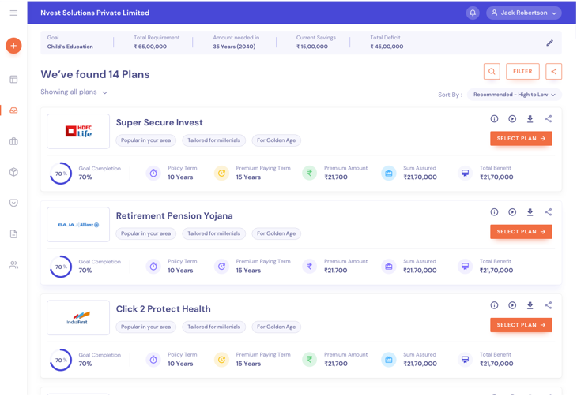Download Click 2 Protect Health brochure
The width and height of the screenshot is (577, 396).
click(530, 305)
